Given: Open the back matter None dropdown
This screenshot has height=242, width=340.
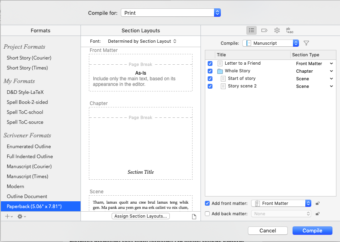Looking at the screenshot, I should click(281, 214).
